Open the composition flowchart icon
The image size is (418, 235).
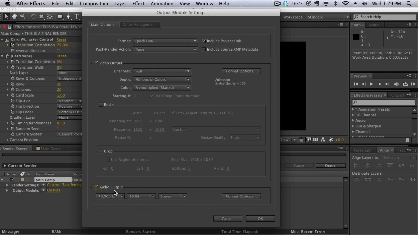323,140
